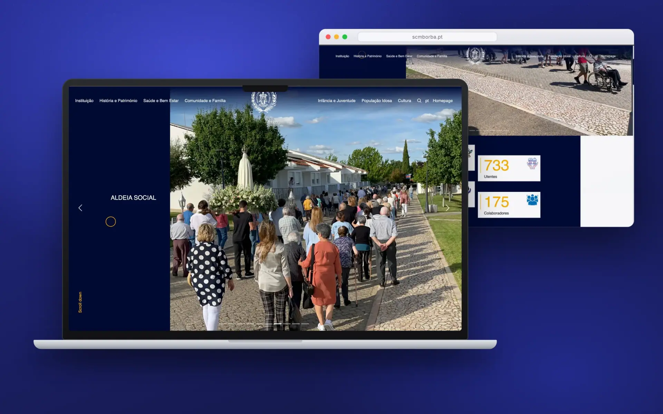Click the yellow circle below ALDEIA SOCIAL

[x=110, y=221]
